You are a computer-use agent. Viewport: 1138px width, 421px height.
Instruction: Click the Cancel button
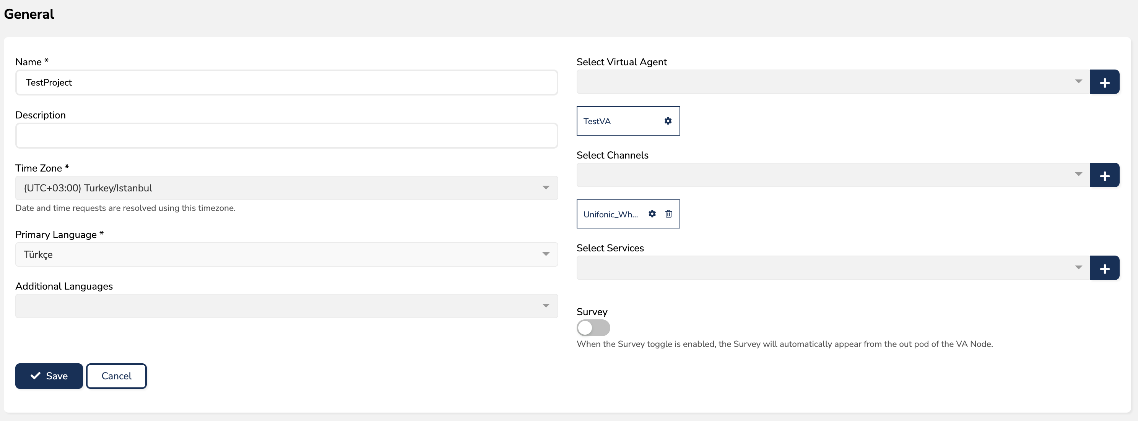coord(116,376)
